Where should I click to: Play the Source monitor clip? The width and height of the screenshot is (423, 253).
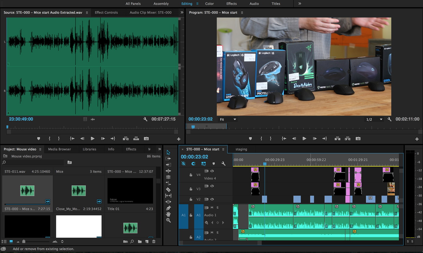pos(93,138)
